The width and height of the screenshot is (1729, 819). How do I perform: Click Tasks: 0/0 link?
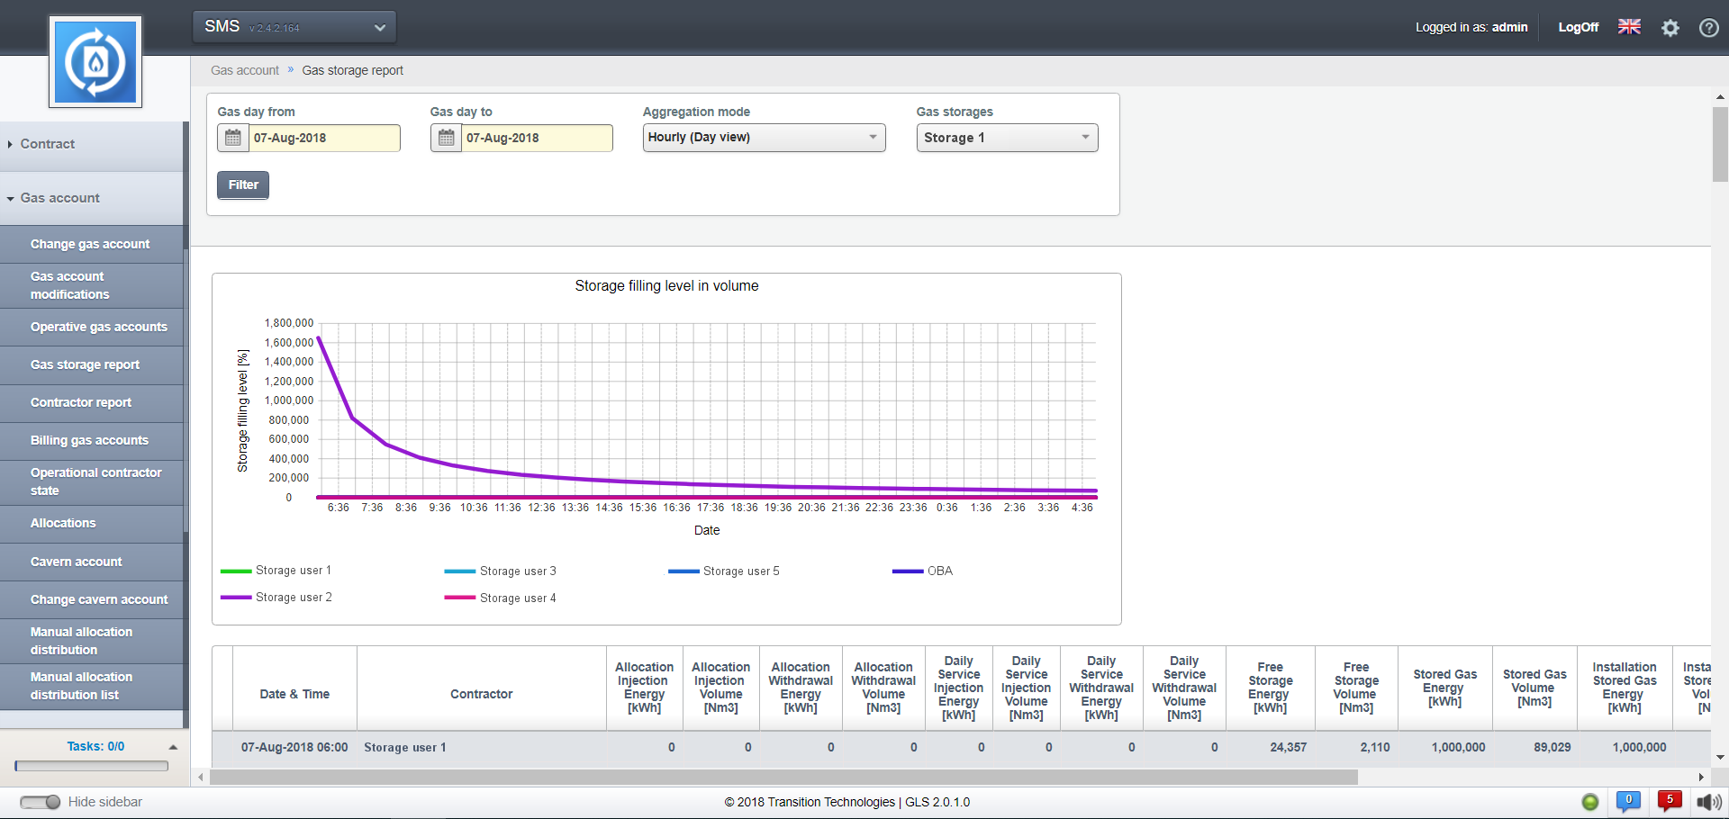95,746
